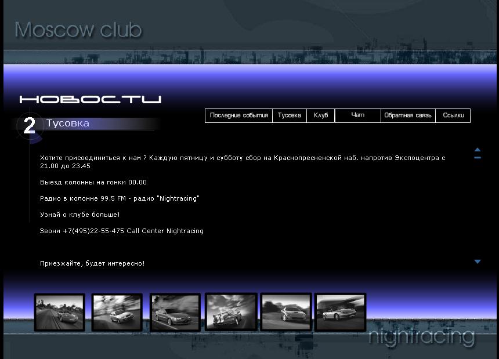Screen dimensions: 499x359
Task: Click the number 2 circle badge
Action: click(29, 126)
